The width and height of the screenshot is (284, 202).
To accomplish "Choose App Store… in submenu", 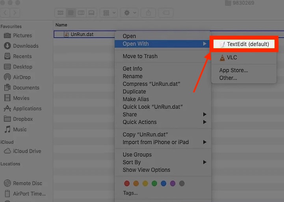I will [244, 70].
